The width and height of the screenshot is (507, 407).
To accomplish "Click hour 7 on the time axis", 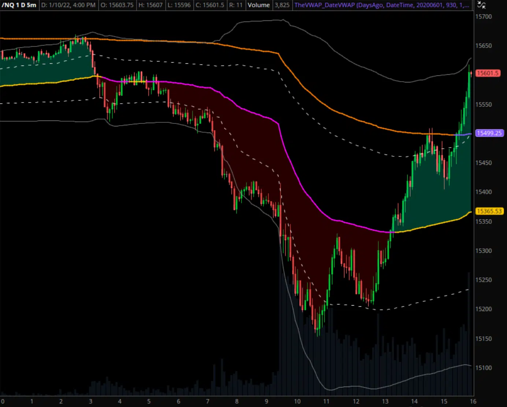I will coord(208,401).
